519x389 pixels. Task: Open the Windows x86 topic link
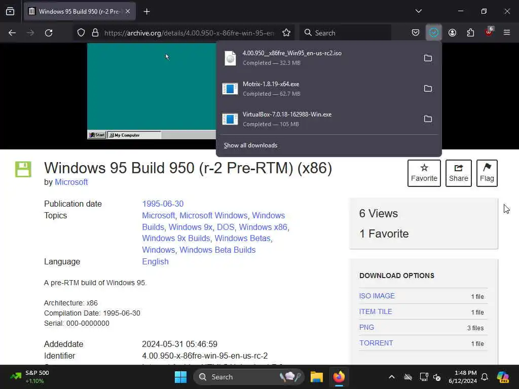pyautogui.click(x=263, y=227)
